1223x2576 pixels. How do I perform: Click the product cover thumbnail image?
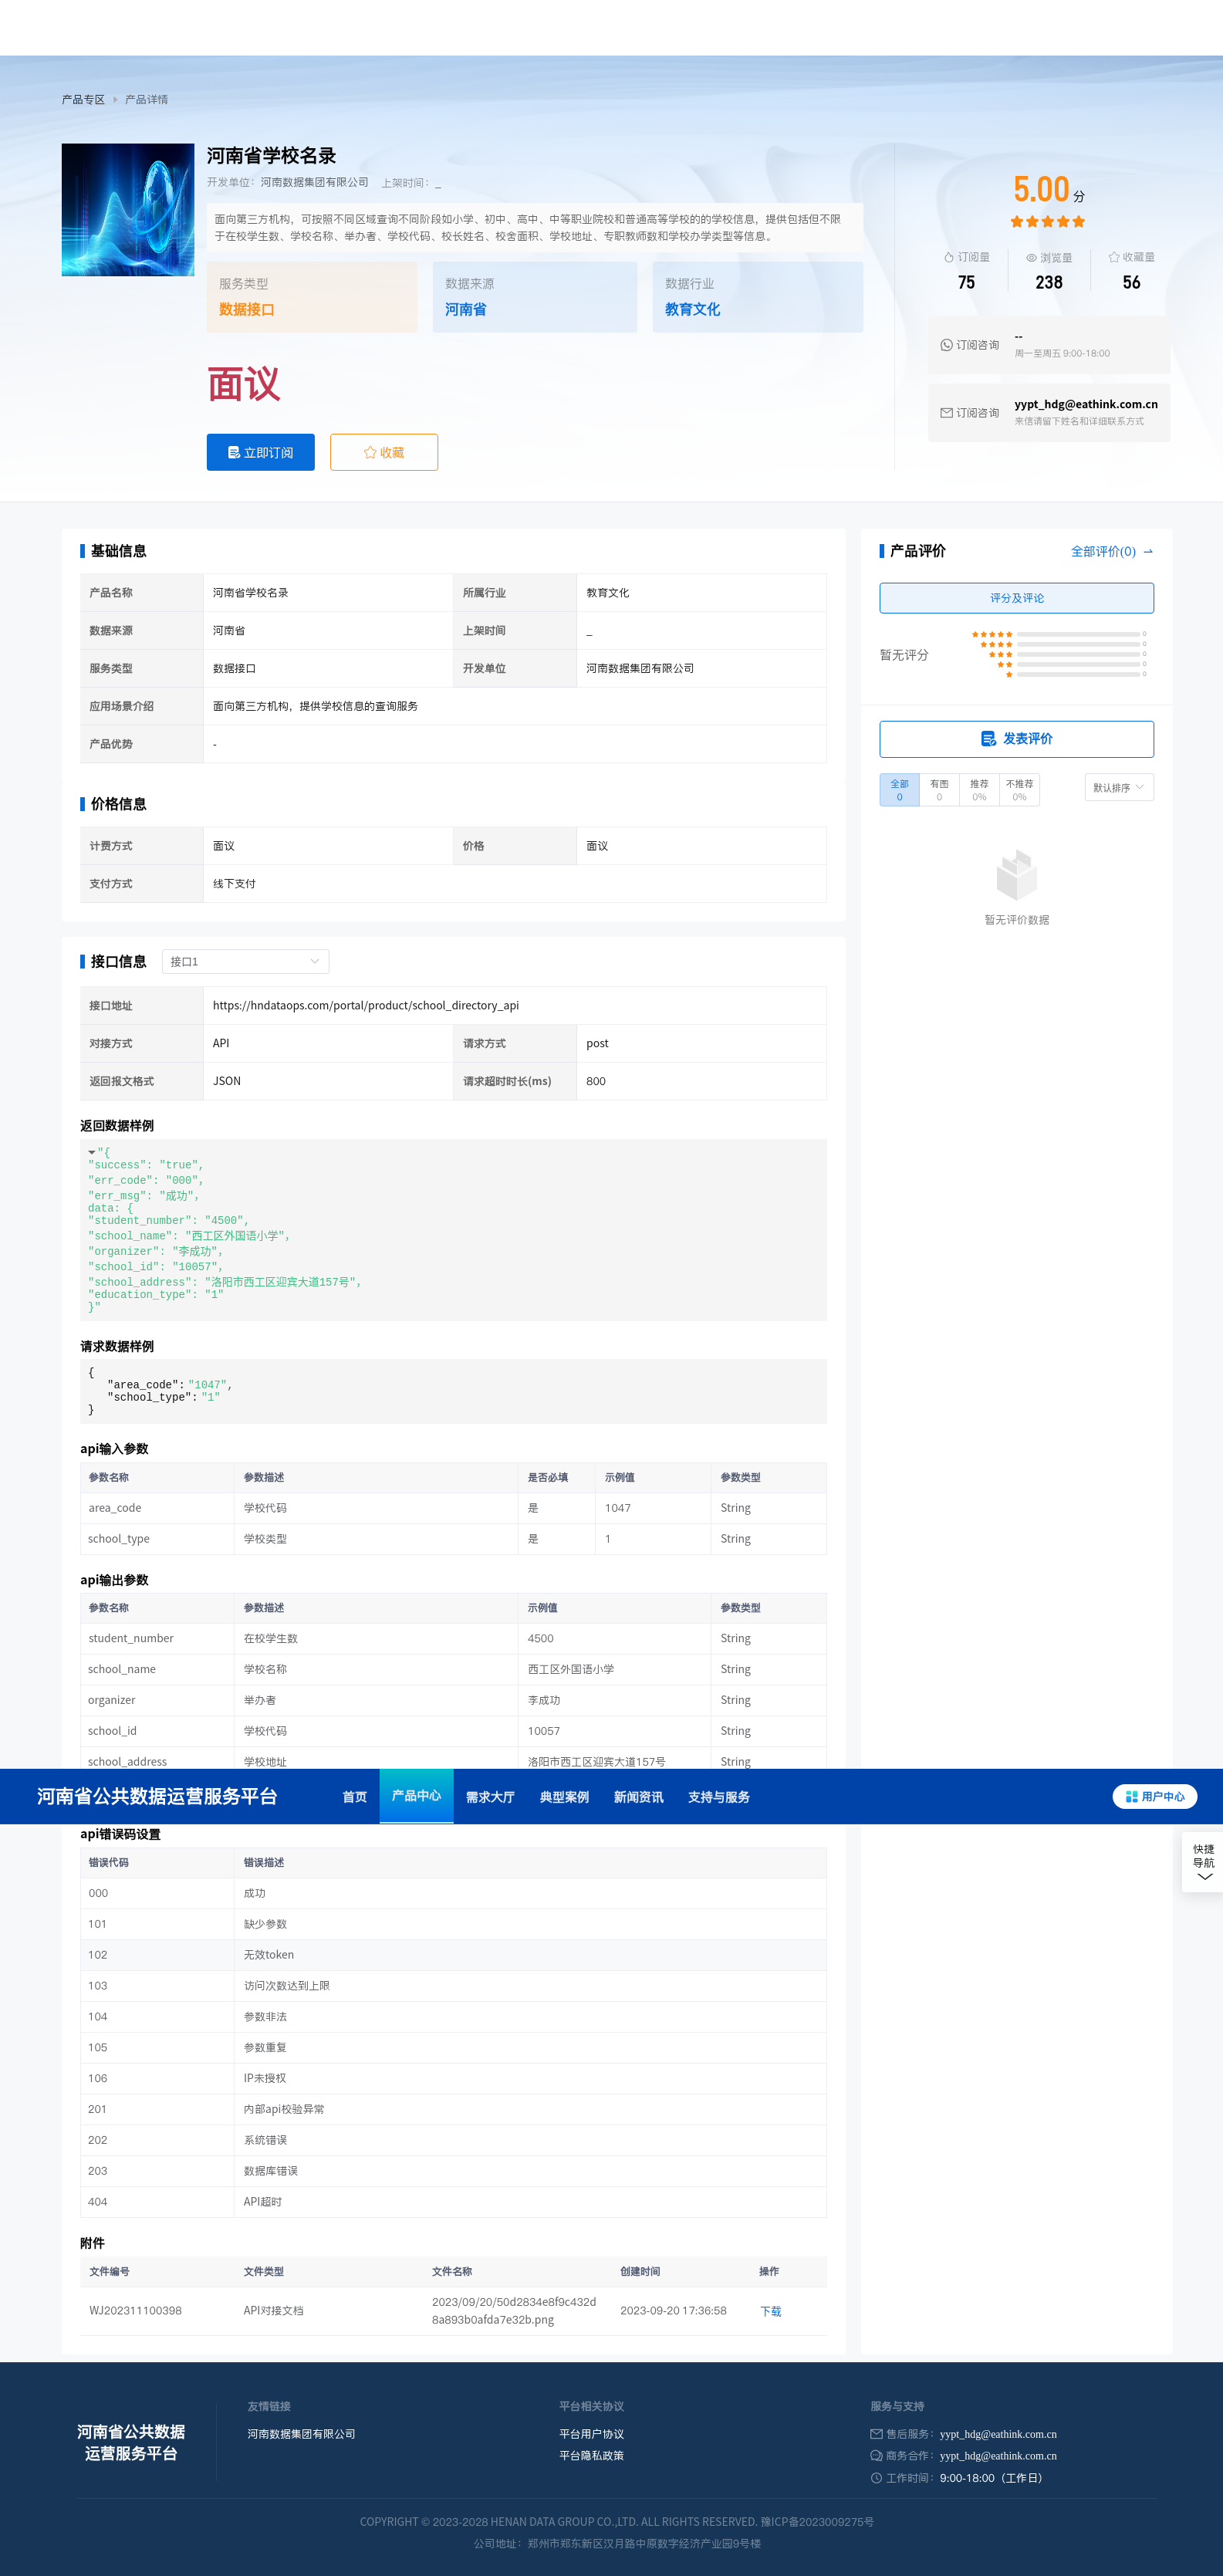point(128,210)
